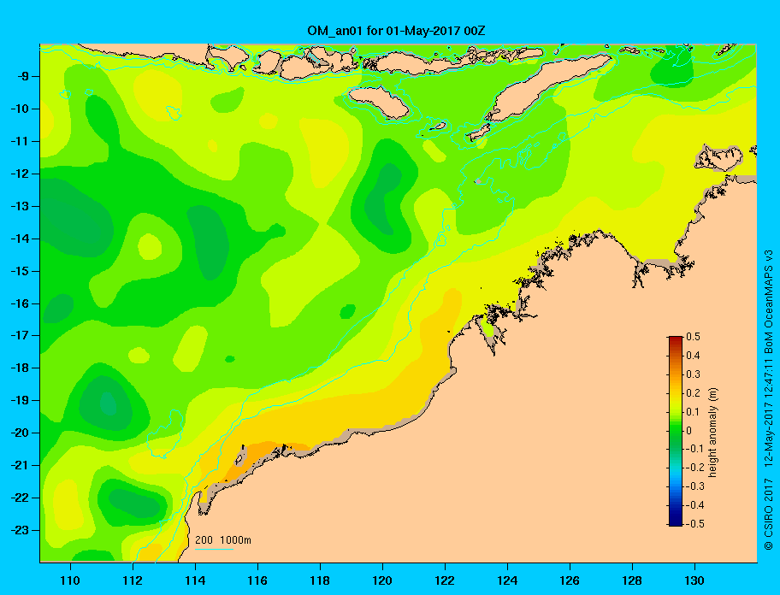780x595 pixels.
Task: Click the longitude label '130'
Action: [694, 580]
